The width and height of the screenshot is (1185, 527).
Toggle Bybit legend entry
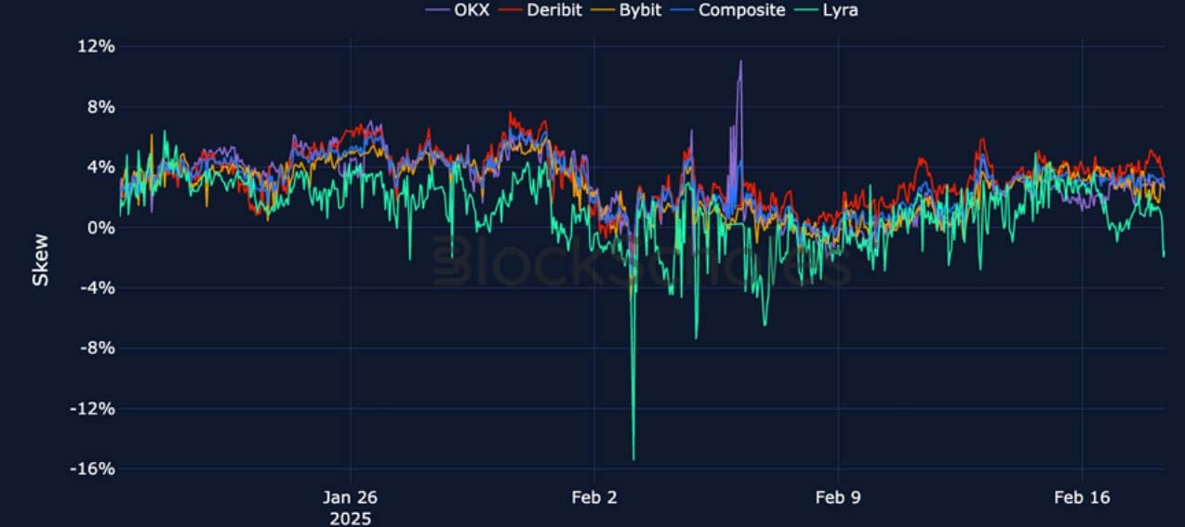click(639, 10)
